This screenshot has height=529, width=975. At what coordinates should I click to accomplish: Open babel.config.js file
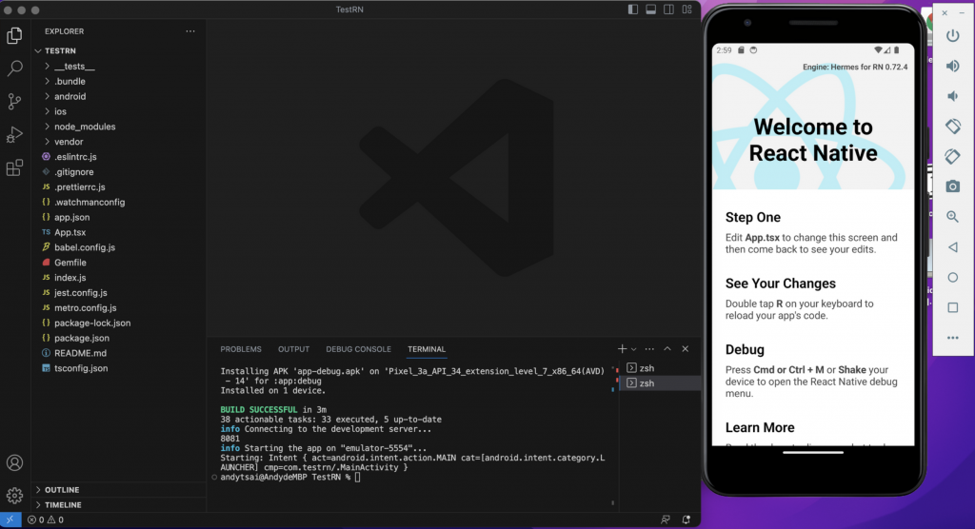click(x=119, y=247)
